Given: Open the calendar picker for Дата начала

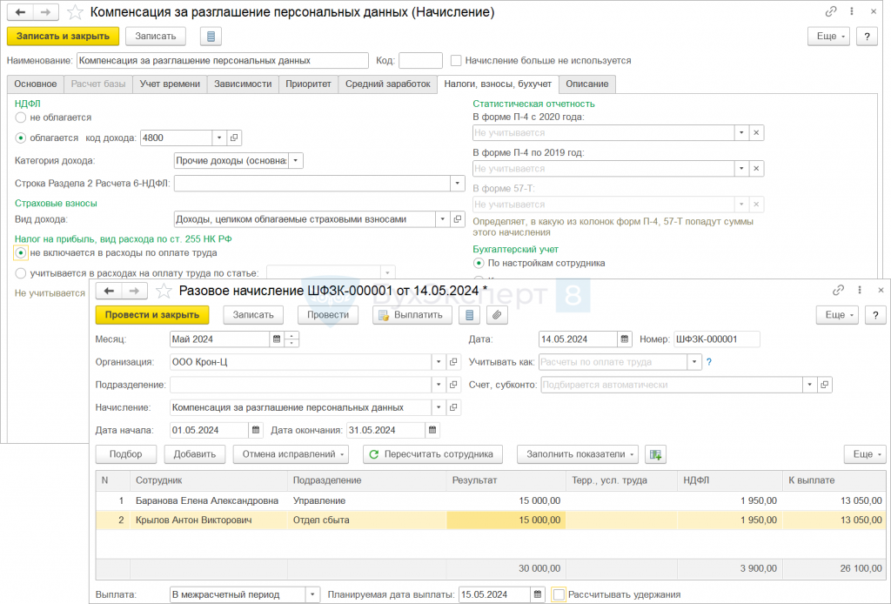Looking at the screenshot, I should (x=255, y=430).
